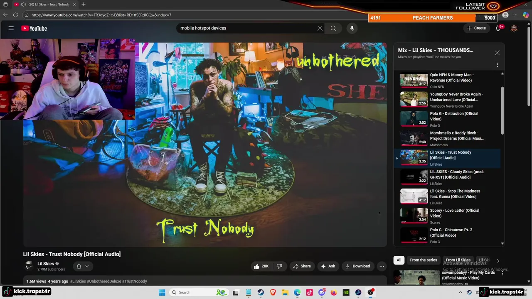Open the Create button
532x299 pixels.
(x=476, y=28)
